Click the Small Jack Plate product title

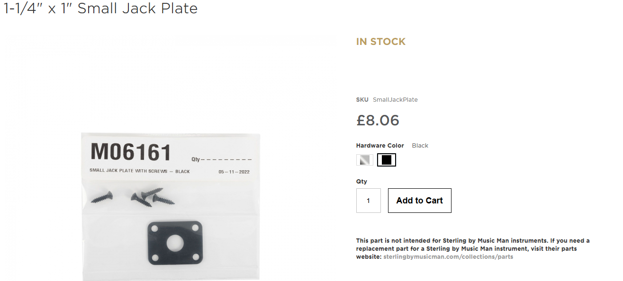(100, 8)
